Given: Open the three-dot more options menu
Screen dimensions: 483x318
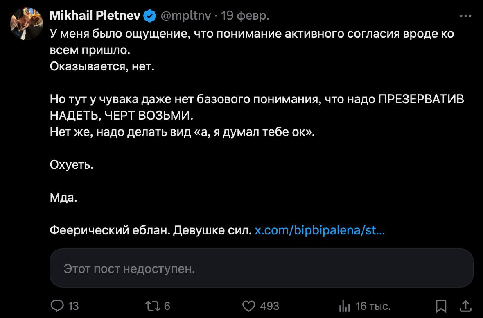Looking at the screenshot, I should click(x=465, y=16).
